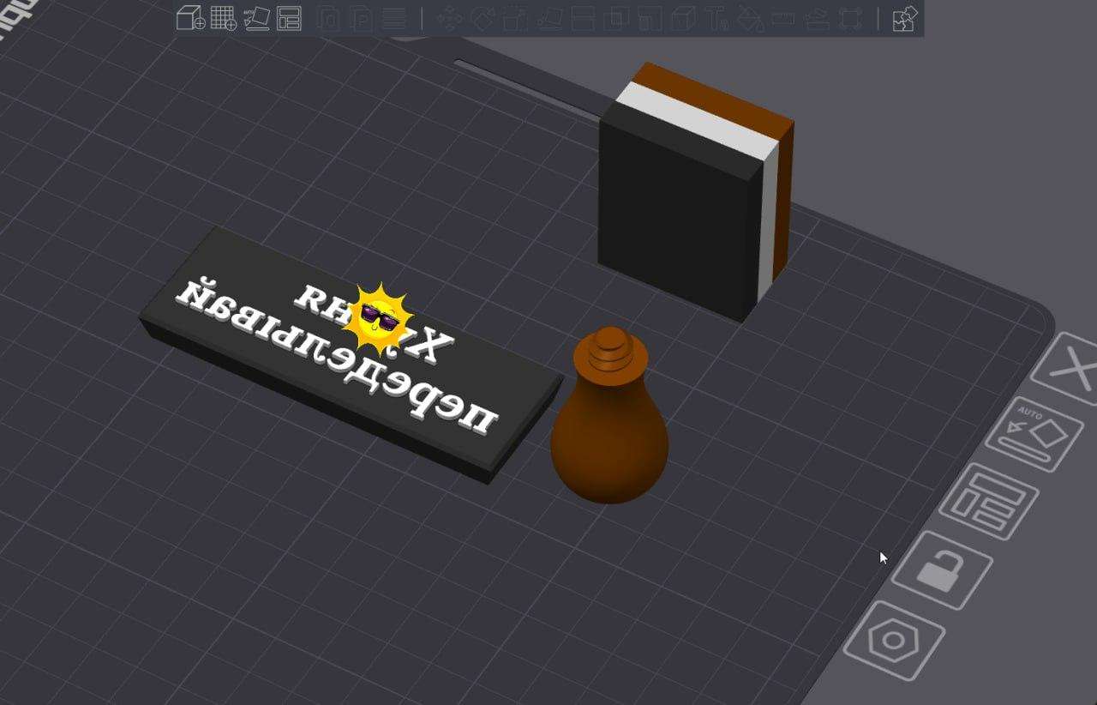Add a new plate via toolbar
1097x705 pixels.
(224, 18)
